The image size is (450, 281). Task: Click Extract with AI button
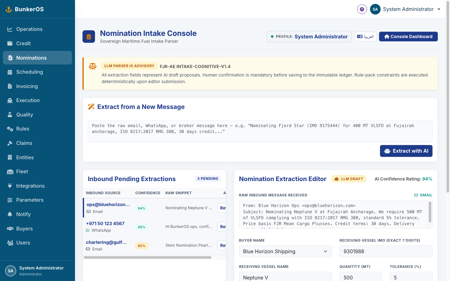406,151
